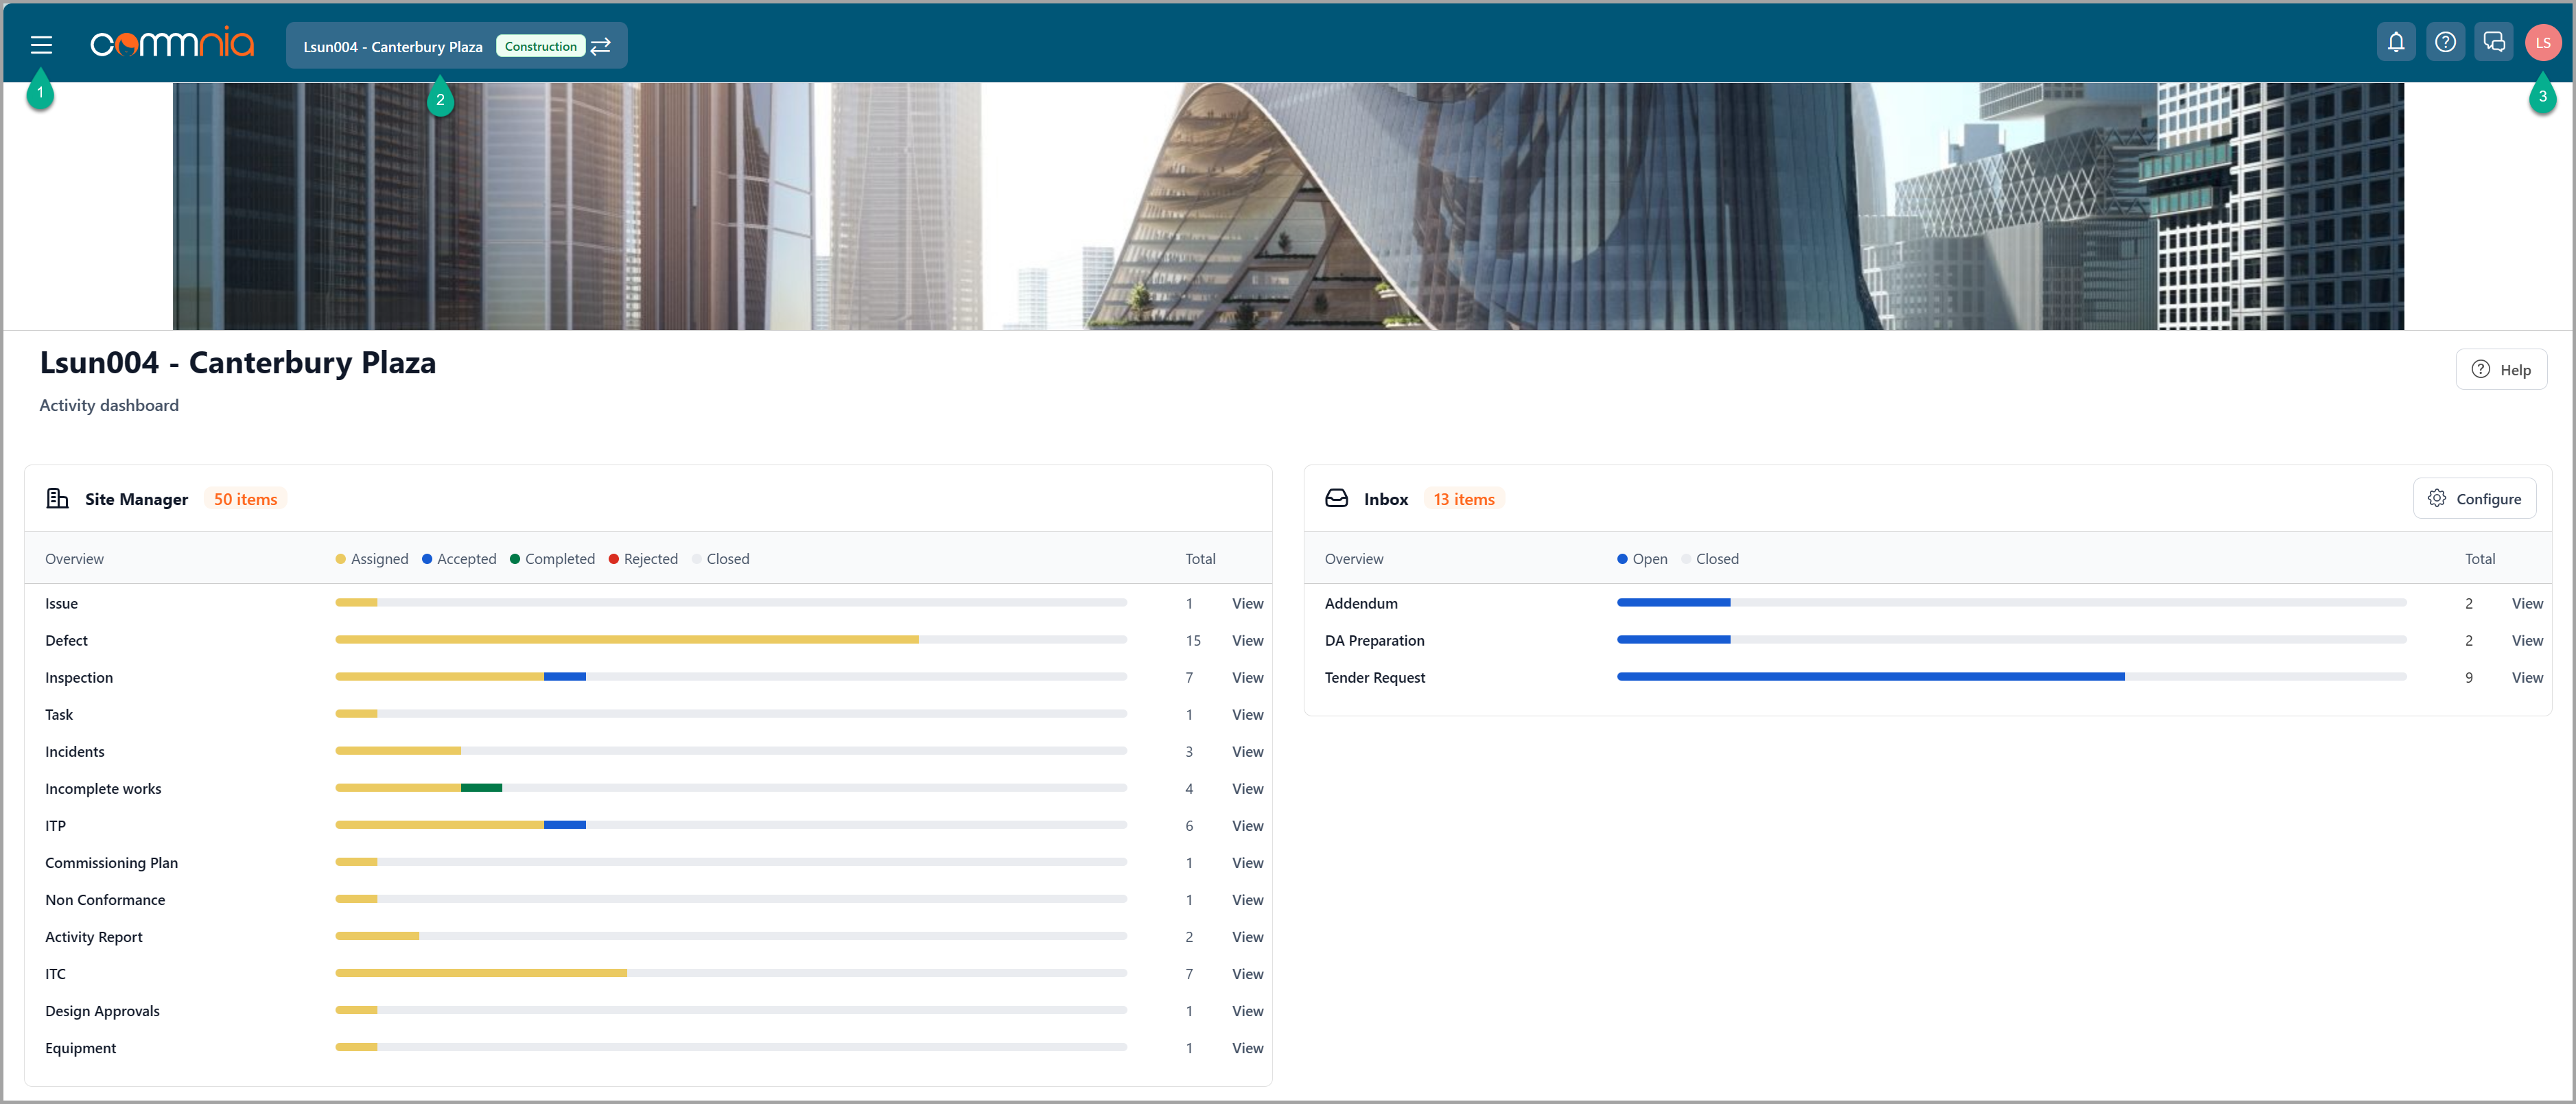Image resolution: width=2576 pixels, height=1104 pixels.
Task: Click the Defect yellow progress bar
Action: click(626, 640)
